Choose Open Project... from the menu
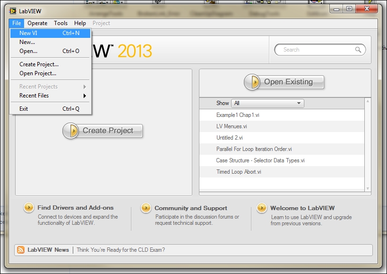The width and height of the screenshot is (387, 274). coord(50,73)
